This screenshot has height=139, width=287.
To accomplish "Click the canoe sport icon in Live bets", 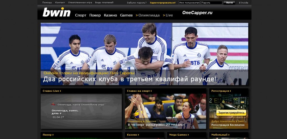I will (x=53, y=104).
